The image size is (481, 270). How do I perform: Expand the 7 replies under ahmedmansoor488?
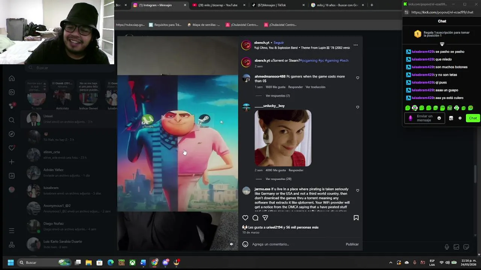[277, 96]
